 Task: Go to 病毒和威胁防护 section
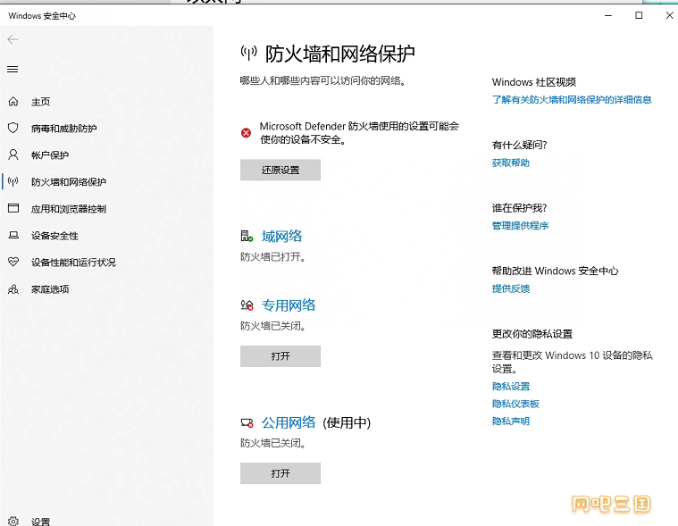coord(64,129)
